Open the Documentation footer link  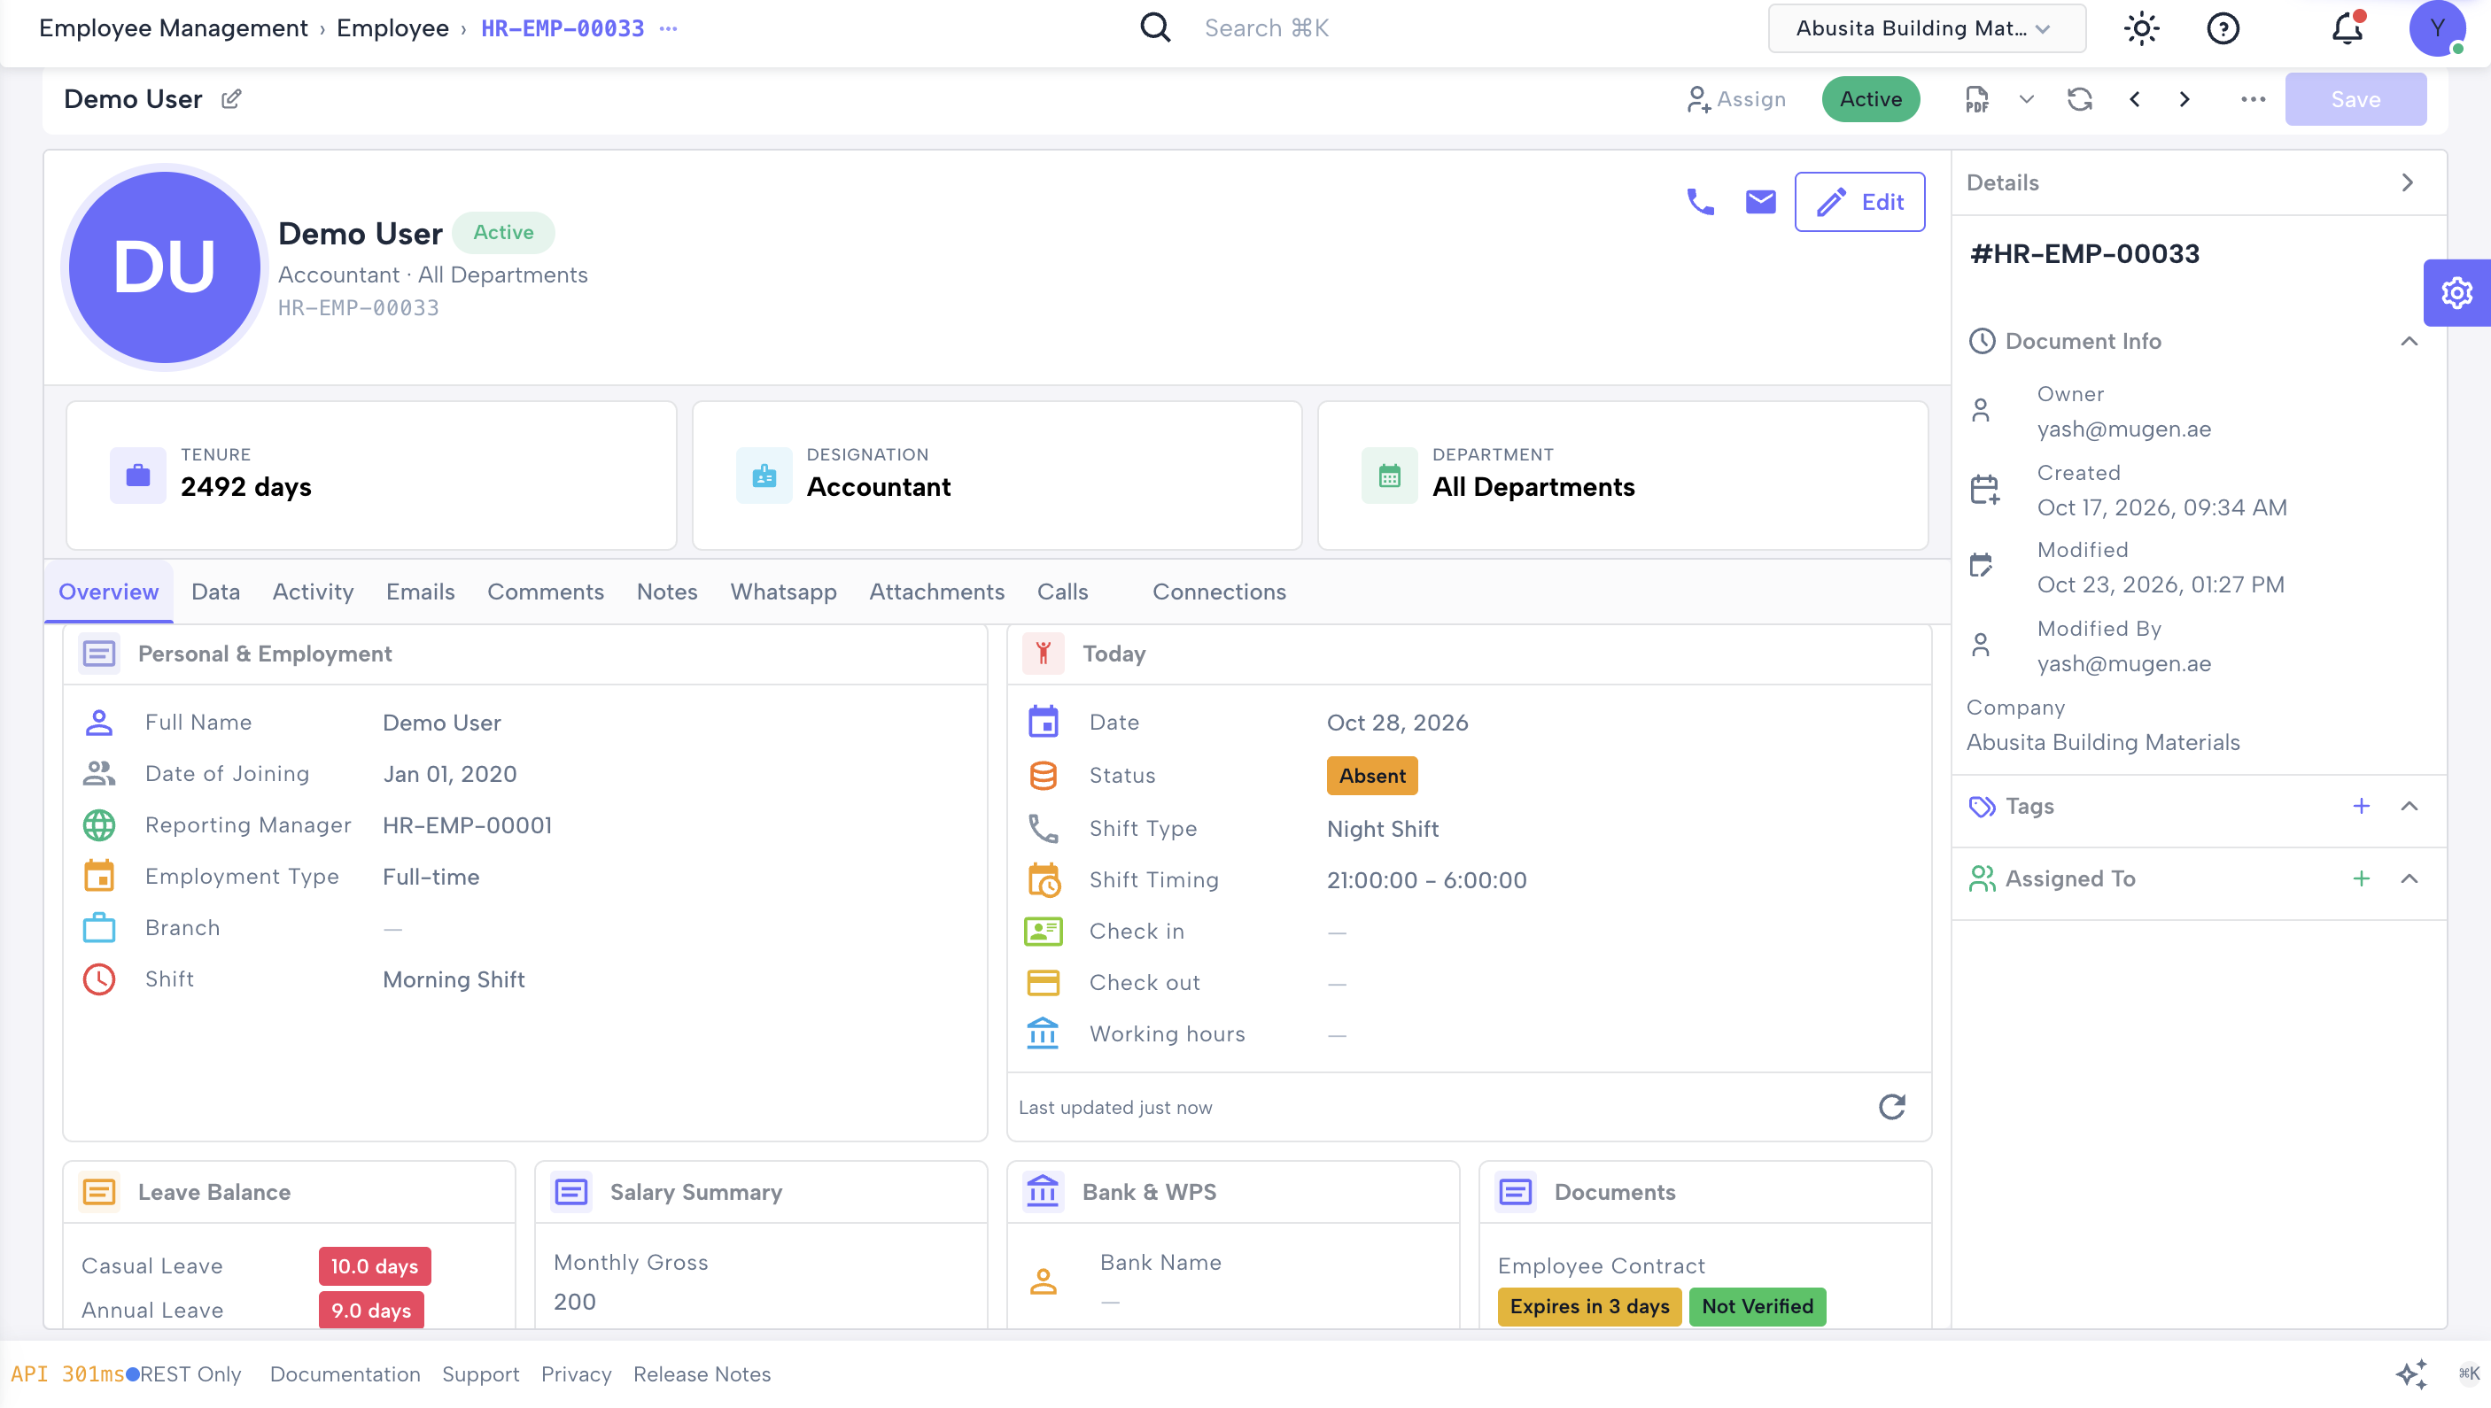(345, 1373)
